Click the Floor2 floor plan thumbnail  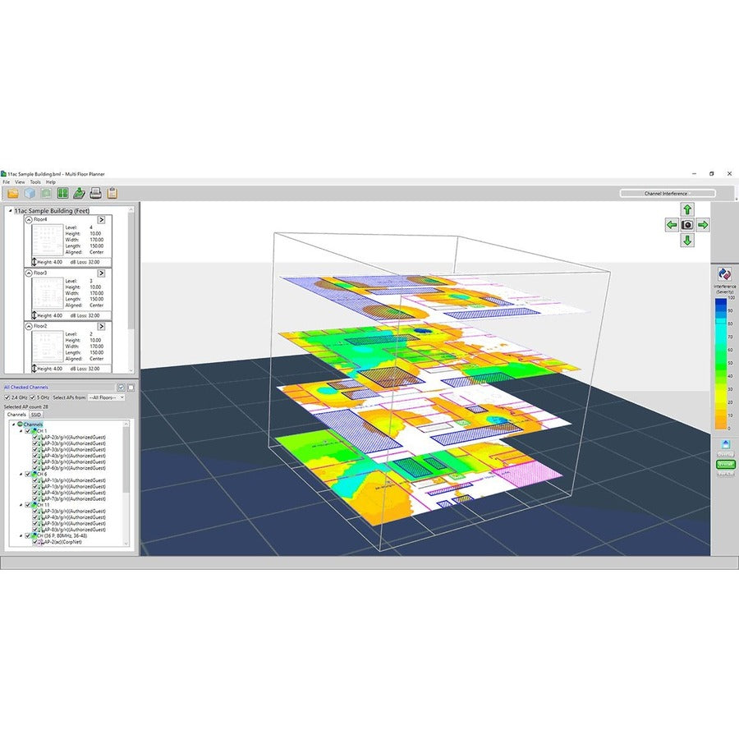(46, 347)
